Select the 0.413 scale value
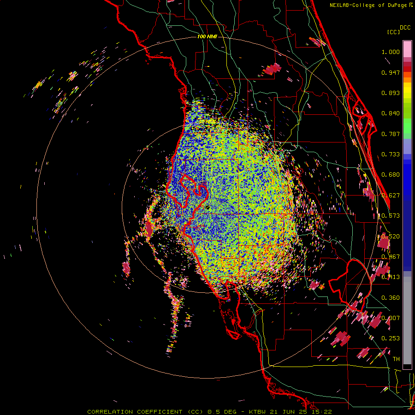This screenshot has width=415, height=415. [391, 277]
